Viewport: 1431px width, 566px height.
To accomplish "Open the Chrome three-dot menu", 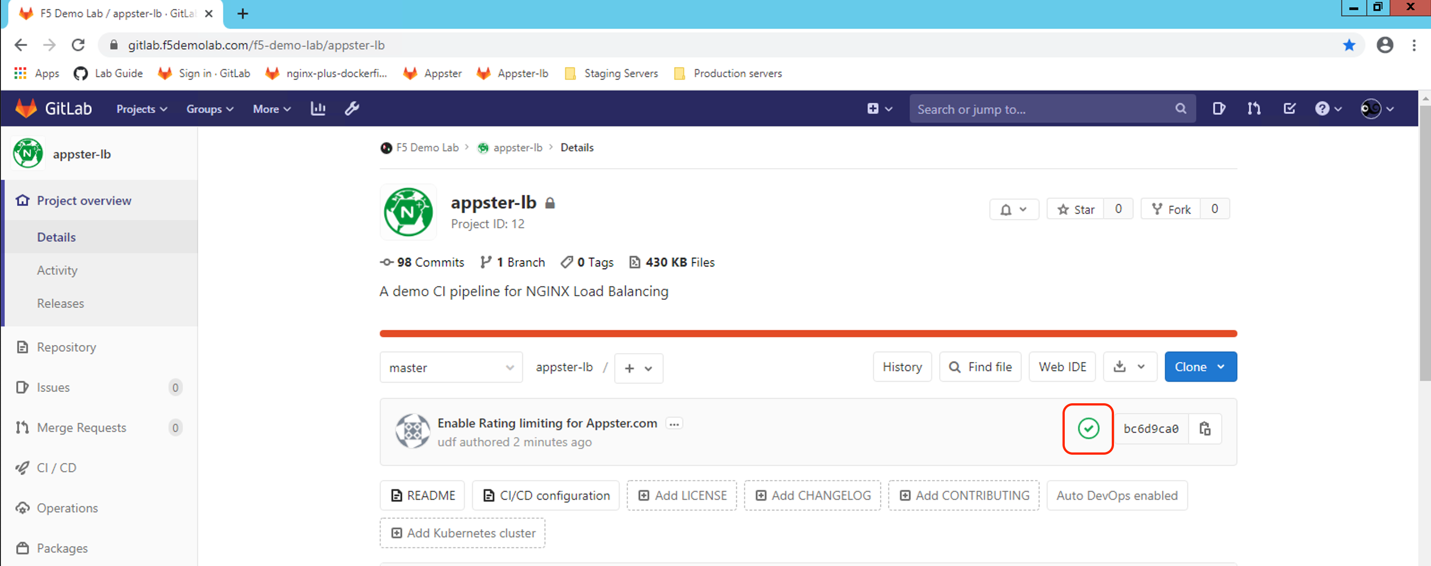I will (1414, 46).
